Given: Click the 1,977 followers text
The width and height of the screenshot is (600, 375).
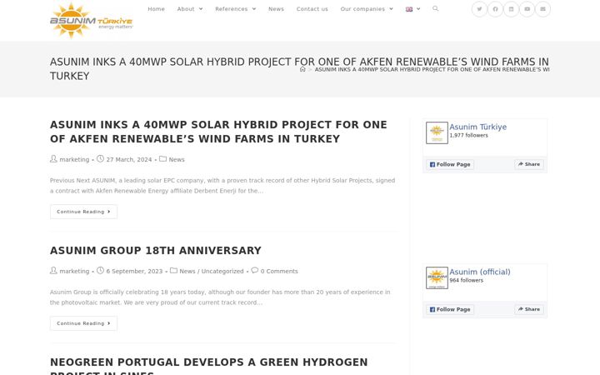Looking at the screenshot, I should pos(468,136).
